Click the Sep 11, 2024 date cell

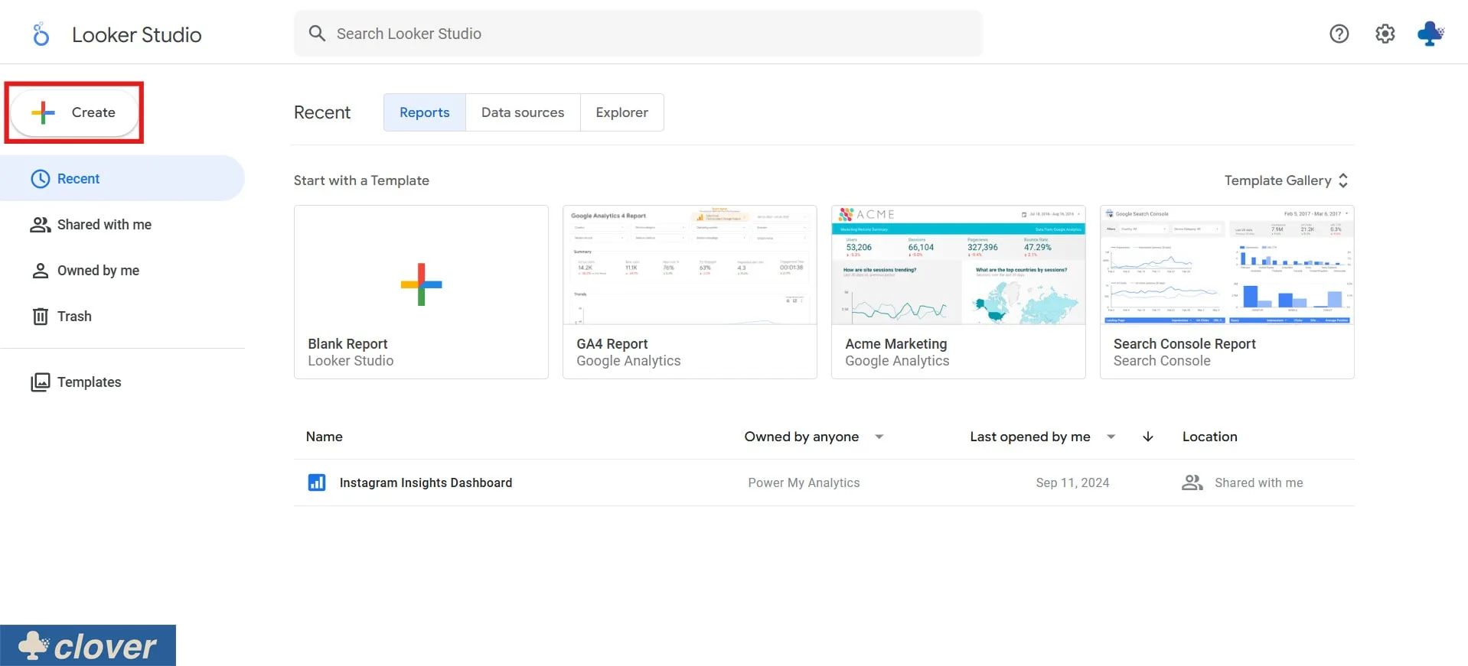coord(1072,482)
